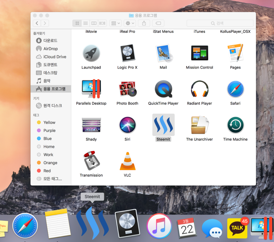Click the iTunes label in Finder
Image resolution: width=274 pixels, height=242 pixels.
(200, 31)
